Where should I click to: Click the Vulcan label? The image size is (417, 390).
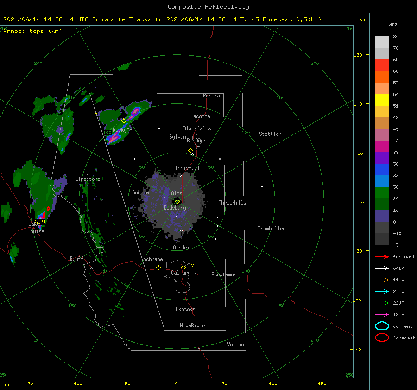(x=235, y=345)
